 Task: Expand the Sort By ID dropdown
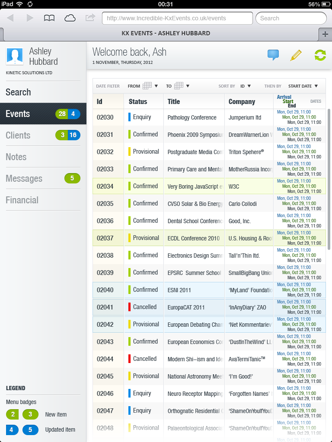click(x=246, y=86)
